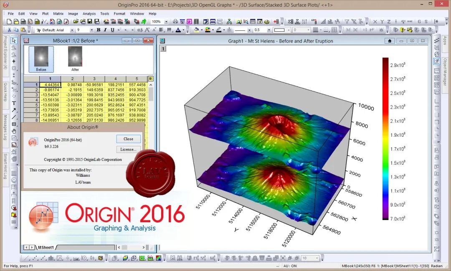Open the Format menu
Image resolution: width=451 pixels, height=271 pixels.
coord(119,13)
